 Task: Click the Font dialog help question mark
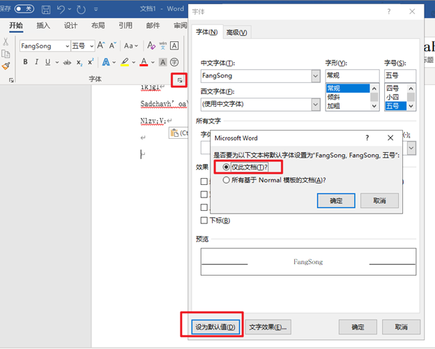click(x=389, y=11)
